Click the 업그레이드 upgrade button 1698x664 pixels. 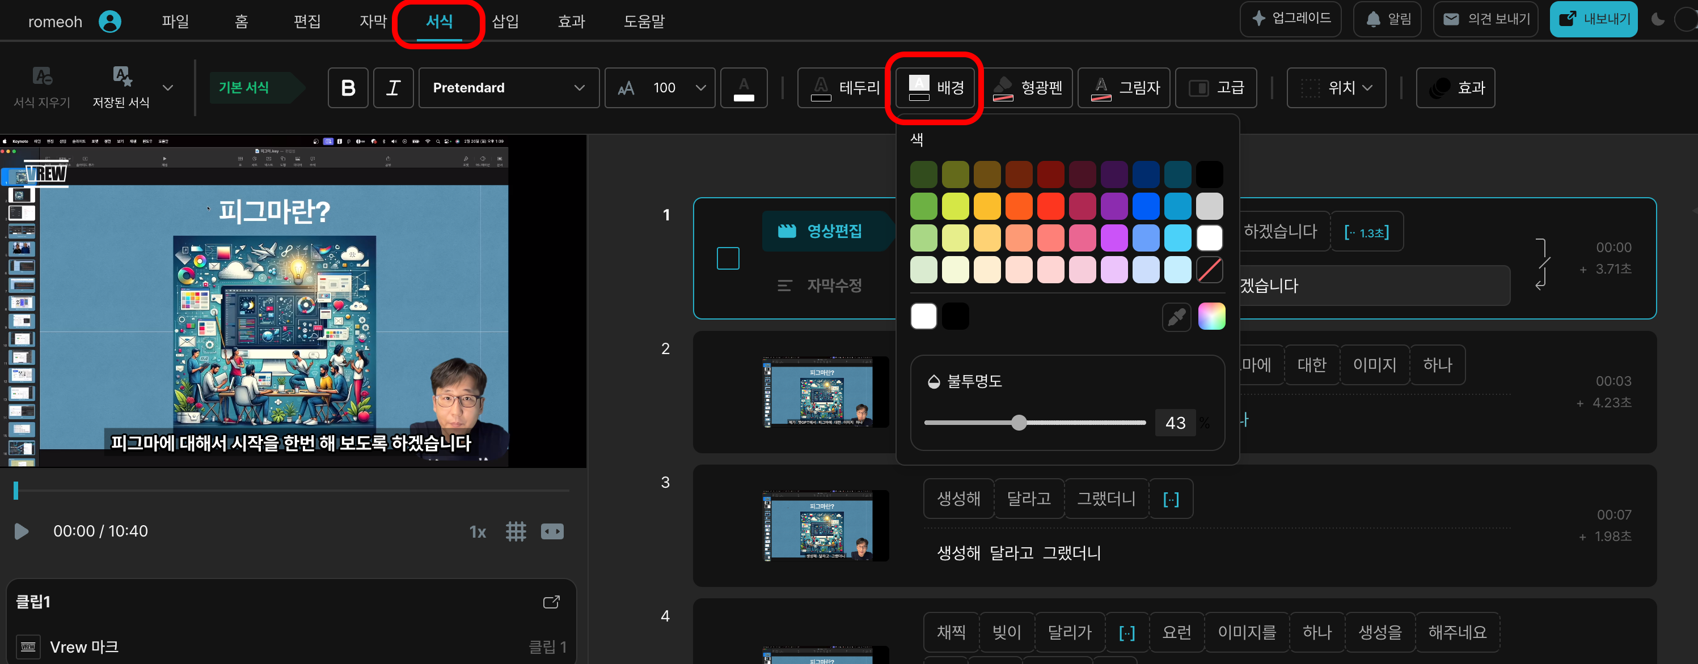pos(1290,19)
